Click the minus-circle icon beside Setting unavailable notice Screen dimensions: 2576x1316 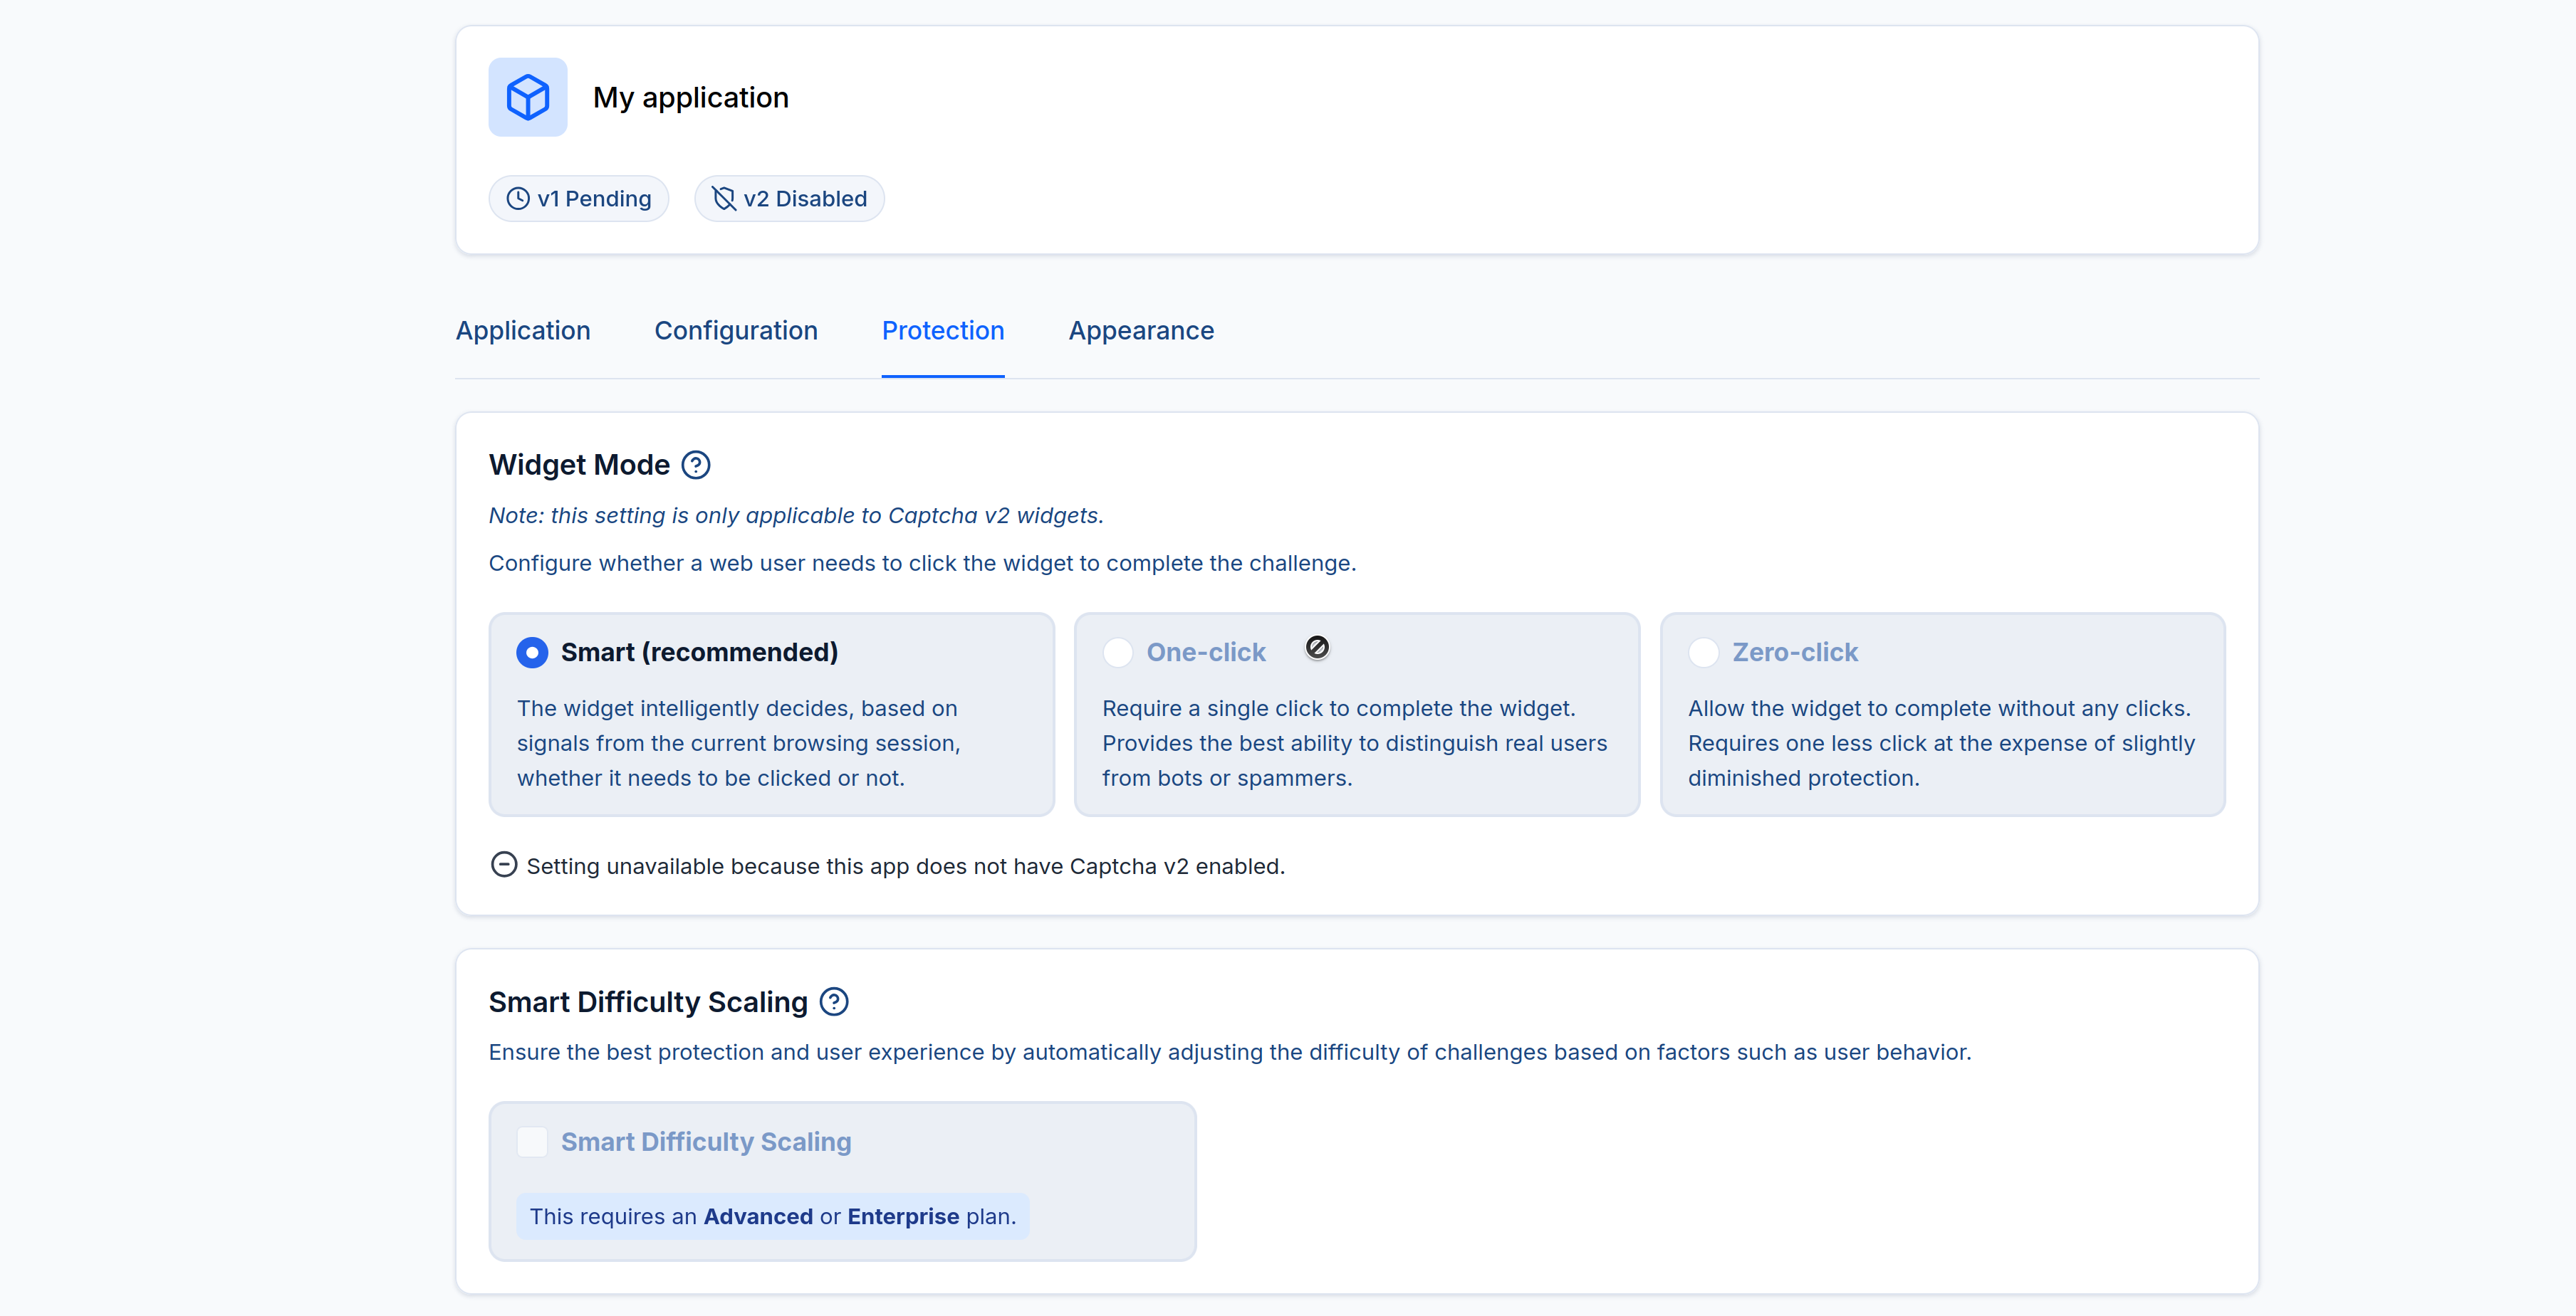[x=504, y=865]
